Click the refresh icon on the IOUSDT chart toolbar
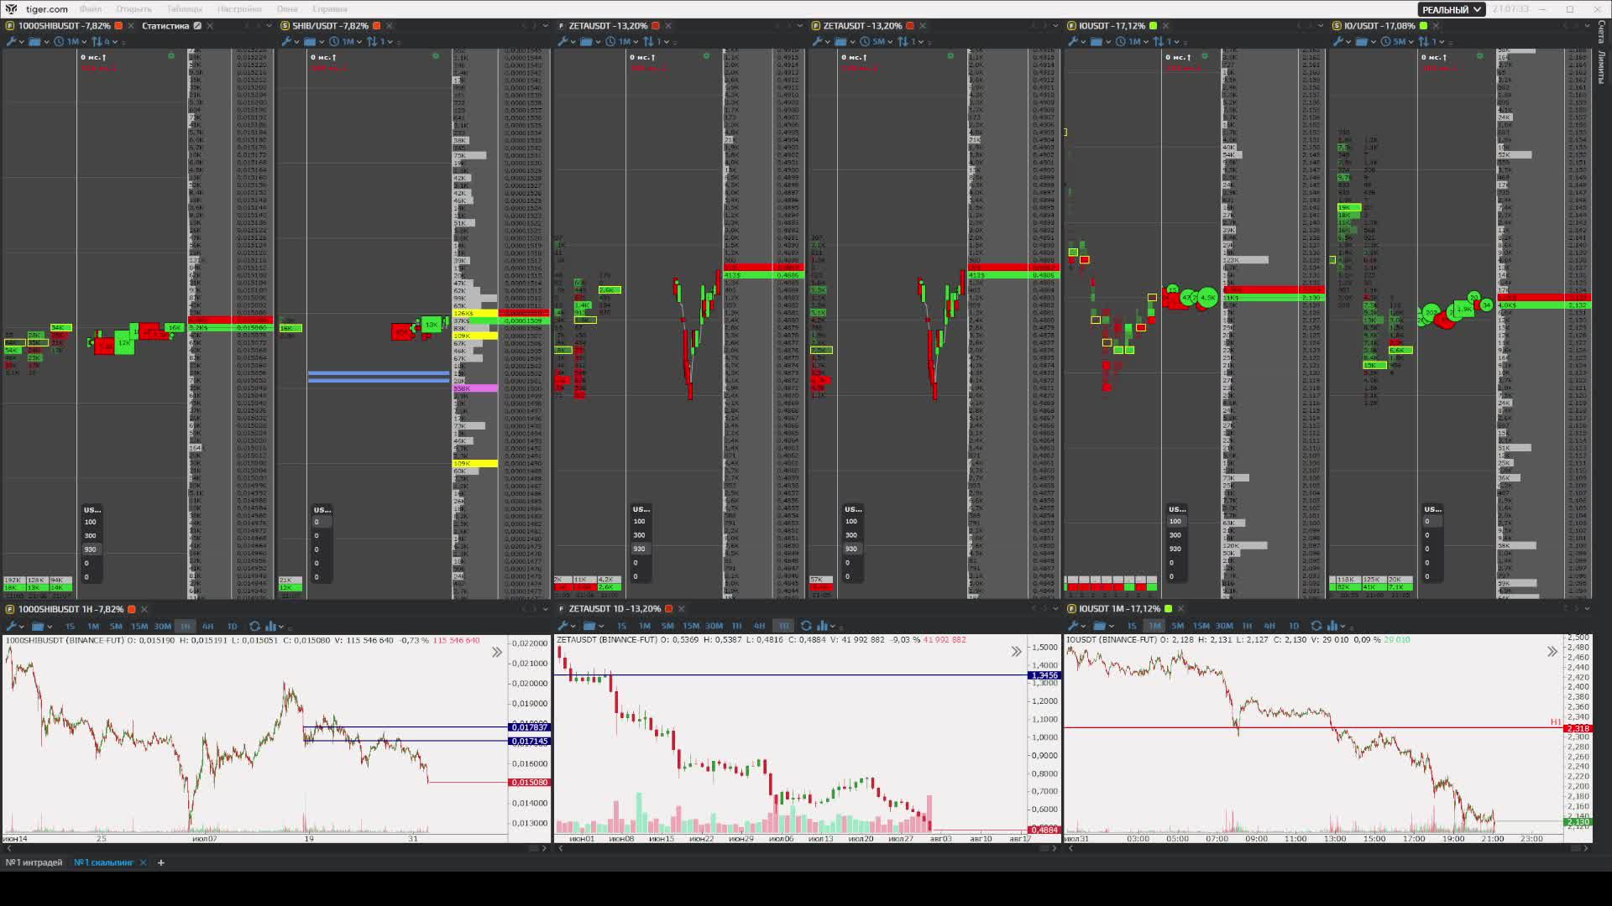The height and width of the screenshot is (906, 1612). coord(1315,626)
